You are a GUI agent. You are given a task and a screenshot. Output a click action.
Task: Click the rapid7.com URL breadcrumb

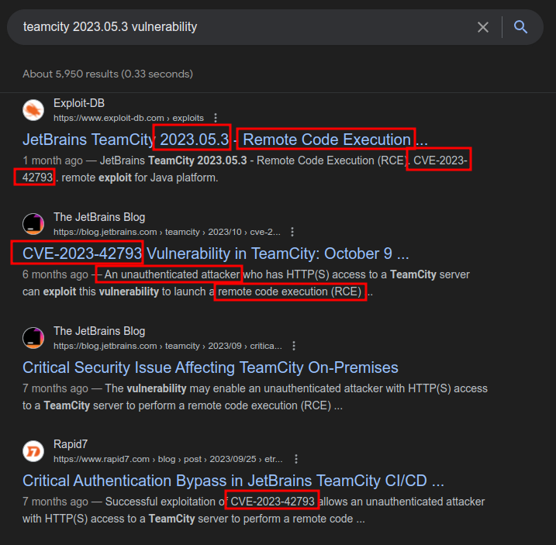(x=167, y=459)
